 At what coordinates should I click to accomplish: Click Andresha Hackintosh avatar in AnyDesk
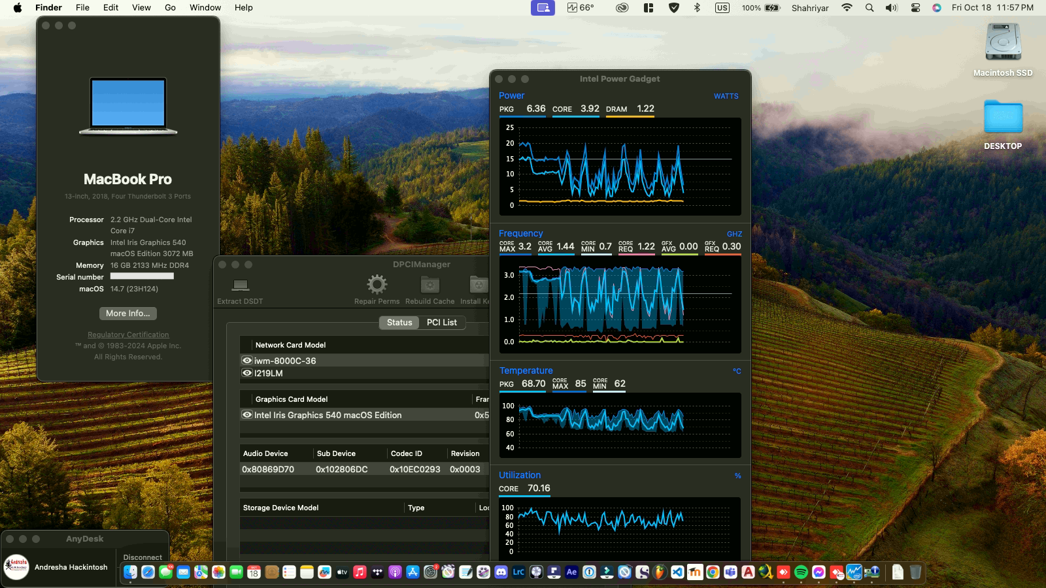(16, 566)
